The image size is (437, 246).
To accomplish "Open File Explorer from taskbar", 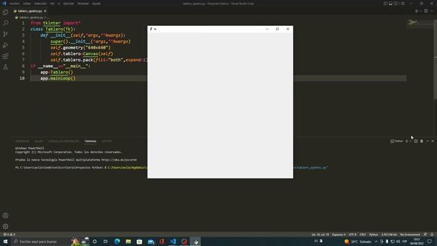I will tap(128, 241).
